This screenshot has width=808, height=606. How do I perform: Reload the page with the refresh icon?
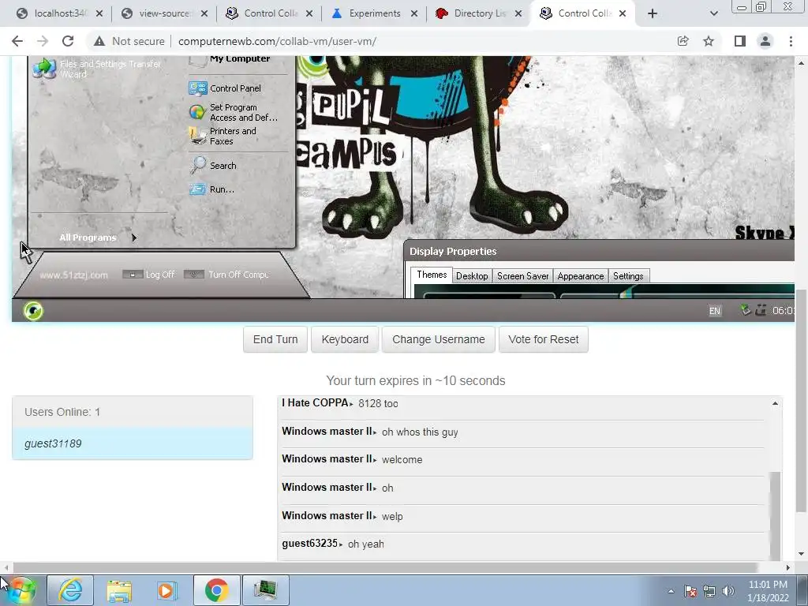coord(68,41)
